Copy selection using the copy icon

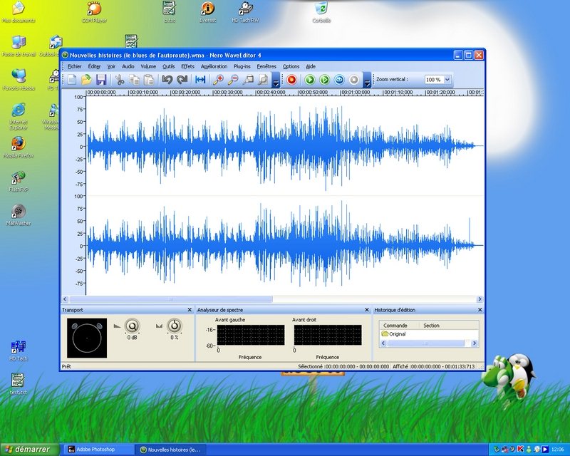coord(134,80)
